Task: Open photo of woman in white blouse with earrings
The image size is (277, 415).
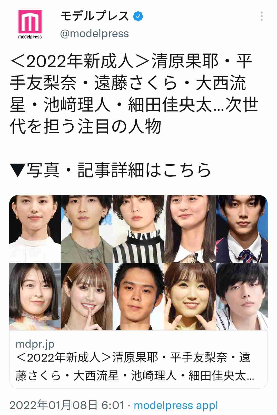Action: (x=35, y=229)
